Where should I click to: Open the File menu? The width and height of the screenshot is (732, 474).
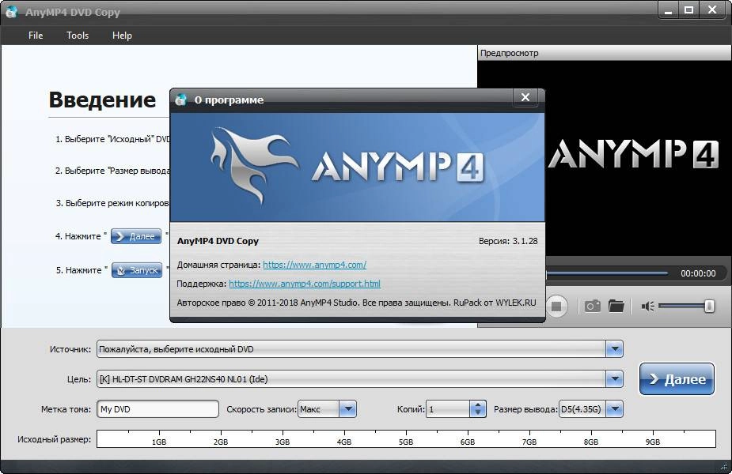point(36,36)
